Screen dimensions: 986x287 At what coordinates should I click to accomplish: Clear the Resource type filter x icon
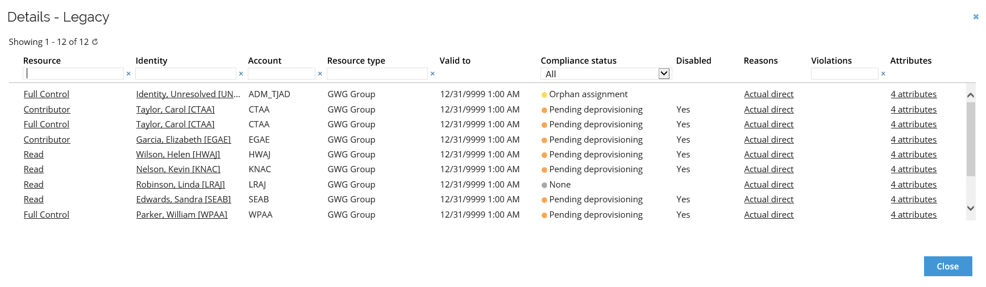432,74
